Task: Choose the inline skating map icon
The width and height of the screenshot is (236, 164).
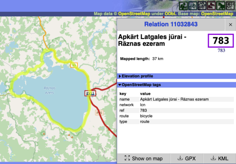Action: (211, 5)
